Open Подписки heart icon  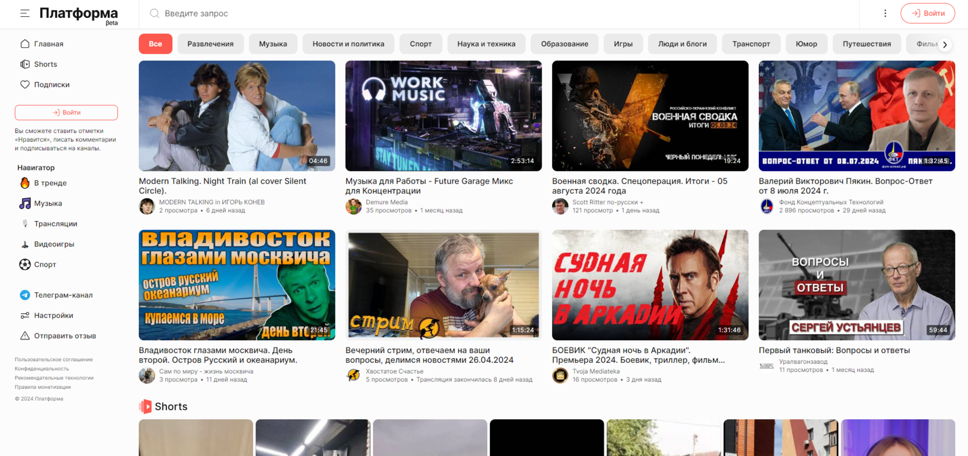click(25, 85)
